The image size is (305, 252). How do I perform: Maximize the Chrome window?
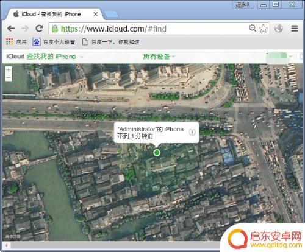pos(276,5)
